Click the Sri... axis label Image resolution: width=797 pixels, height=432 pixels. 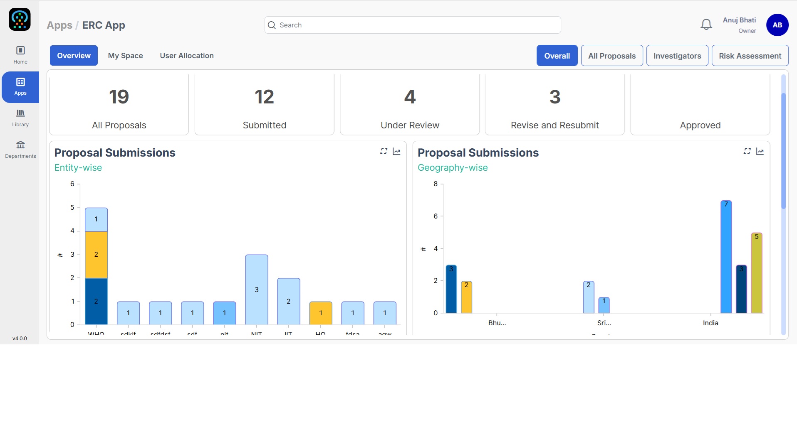click(x=604, y=323)
